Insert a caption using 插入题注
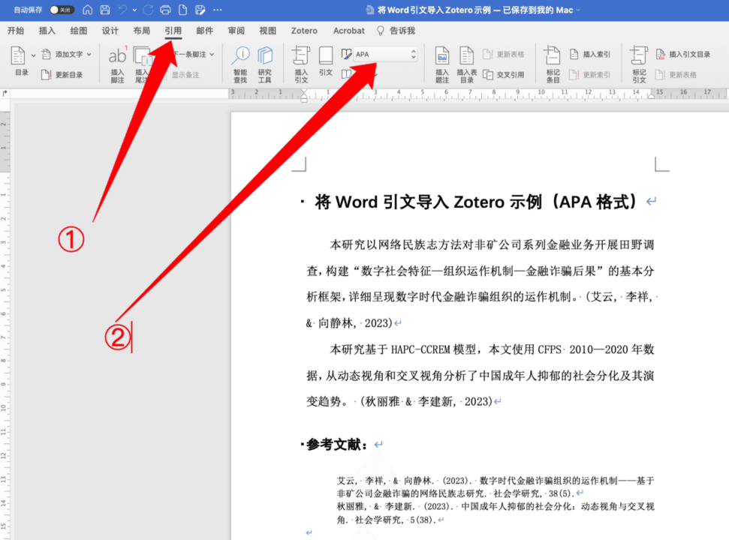The image size is (729, 540). click(444, 64)
